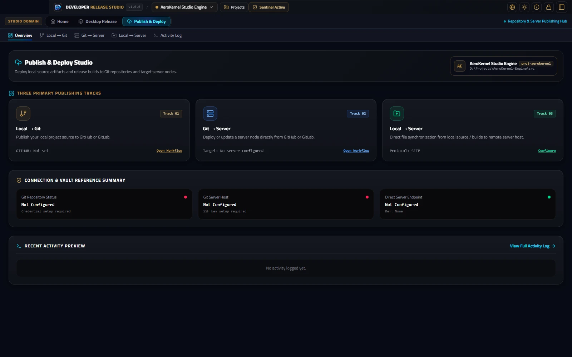Select the Git Server Host card

[286, 204]
